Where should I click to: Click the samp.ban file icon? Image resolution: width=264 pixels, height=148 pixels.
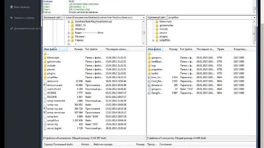[45, 116]
